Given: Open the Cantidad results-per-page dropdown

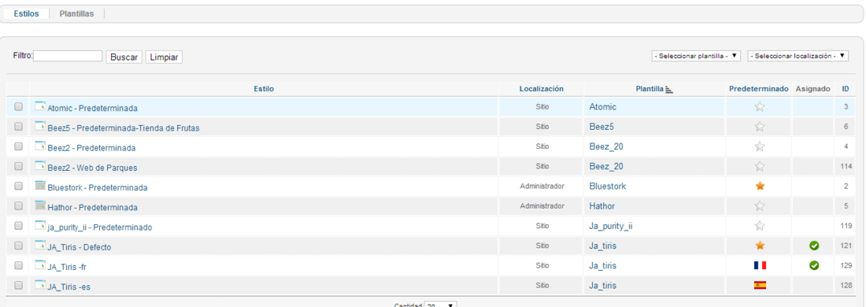Looking at the screenshot, I should click(441, 305).
